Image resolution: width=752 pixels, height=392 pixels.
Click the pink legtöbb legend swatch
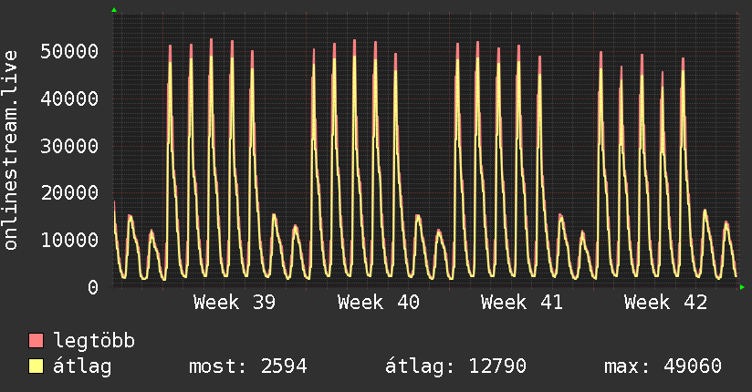click(36, 340)
